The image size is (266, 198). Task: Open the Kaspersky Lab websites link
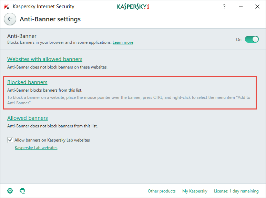[36, 148]
